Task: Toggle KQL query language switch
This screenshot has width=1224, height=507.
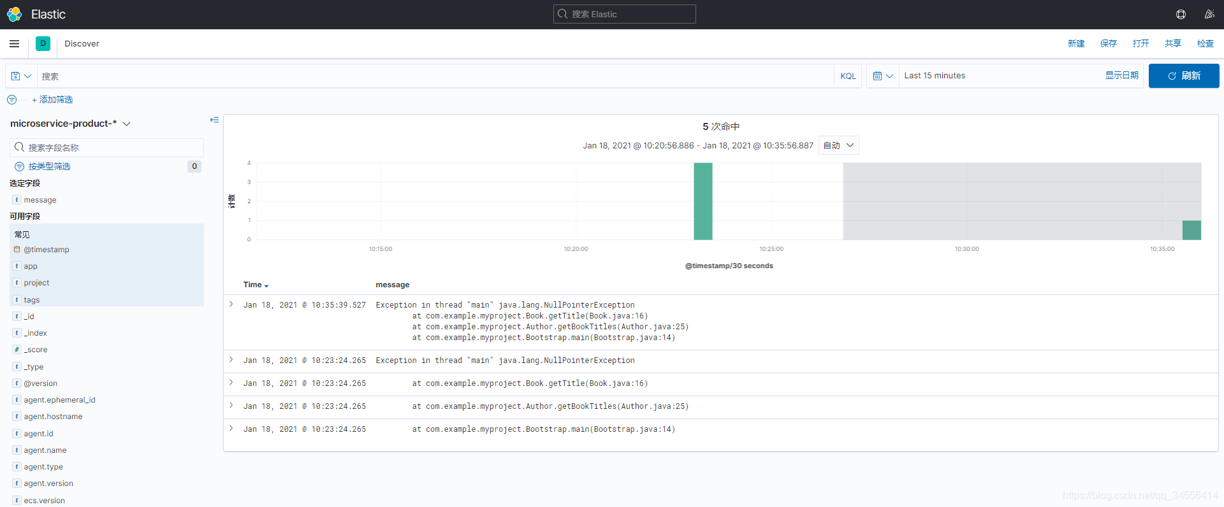Action: 848,76
